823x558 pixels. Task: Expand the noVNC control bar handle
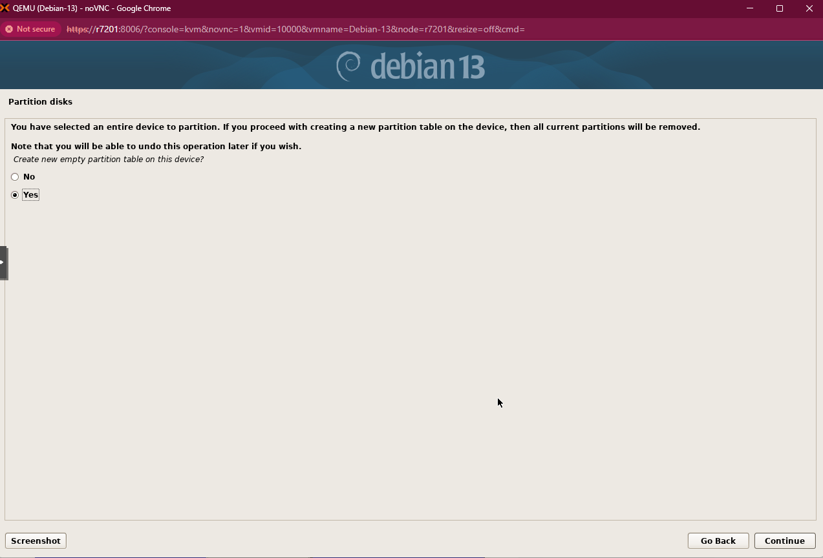click(x=3, y=262)
